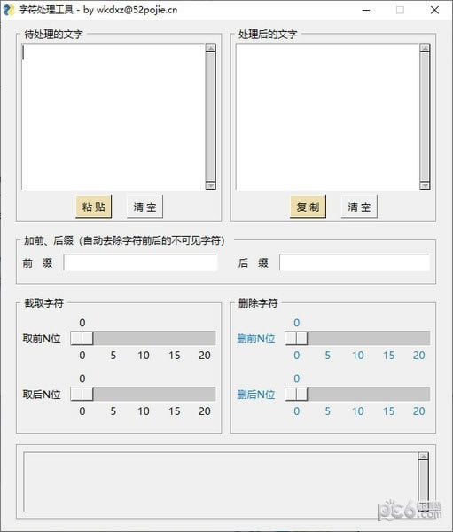Click scroll-down arrow of 待处理的文字 box
This screenshot has width=453, height=532.
tap(211, 185)
